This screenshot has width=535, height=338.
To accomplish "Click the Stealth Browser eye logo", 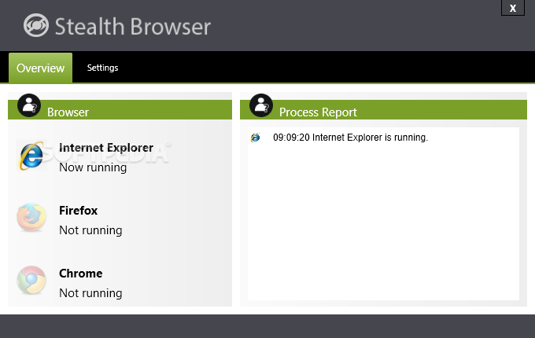I will point(36,25).
